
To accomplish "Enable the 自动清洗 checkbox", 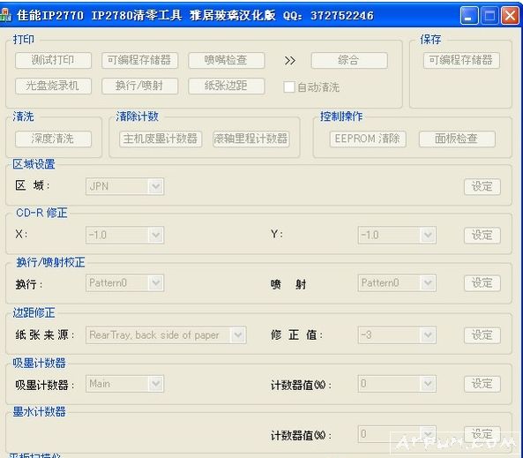I will 289,87.
